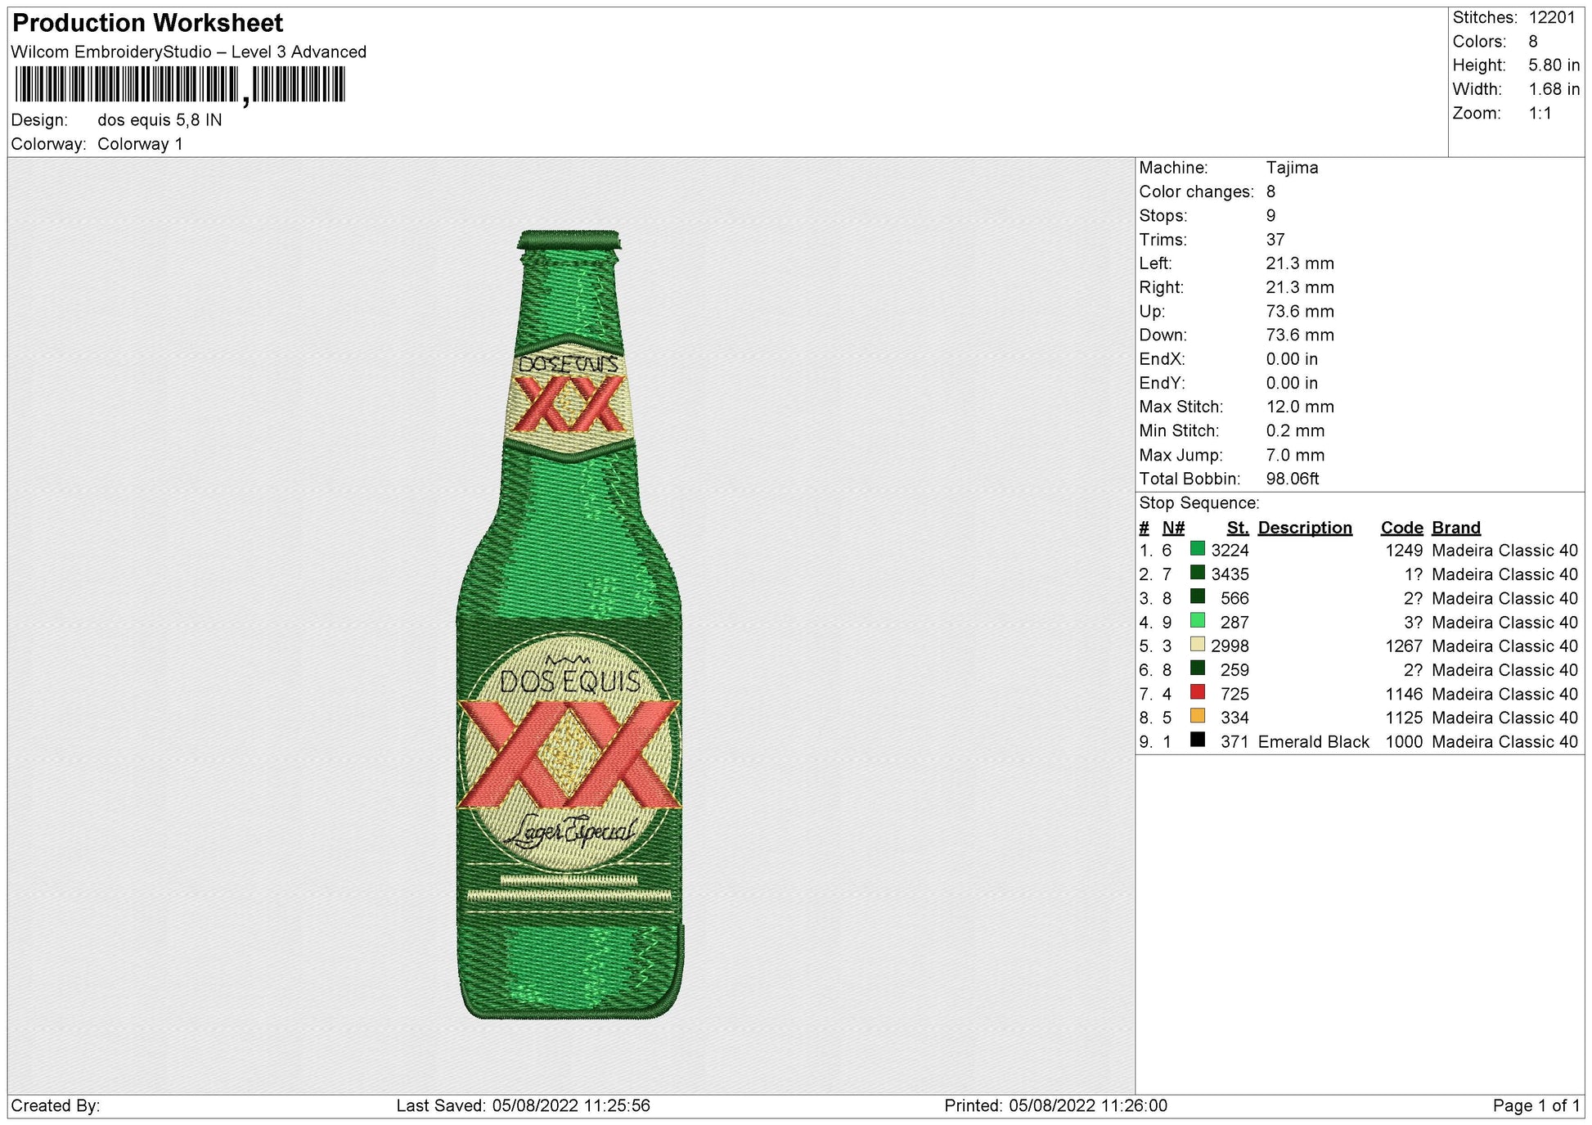Click the design name dos equis 5,8 IN
Screen dimensions: 1592x1125
tap(160, 120)
